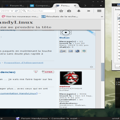Open the URL history dropdown arrow

[x=12, y=11]
